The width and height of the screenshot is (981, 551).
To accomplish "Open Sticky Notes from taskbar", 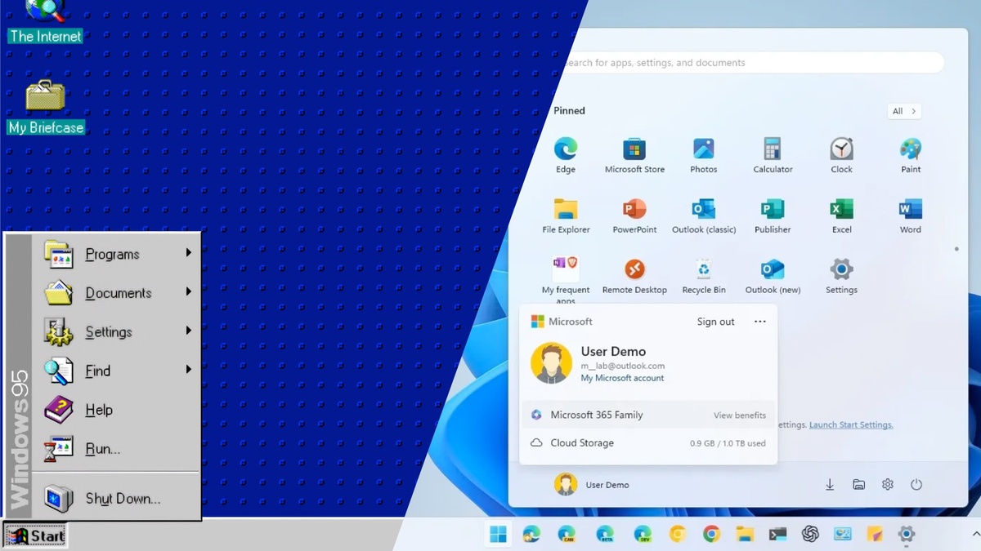I will click(x=875, y=534).
